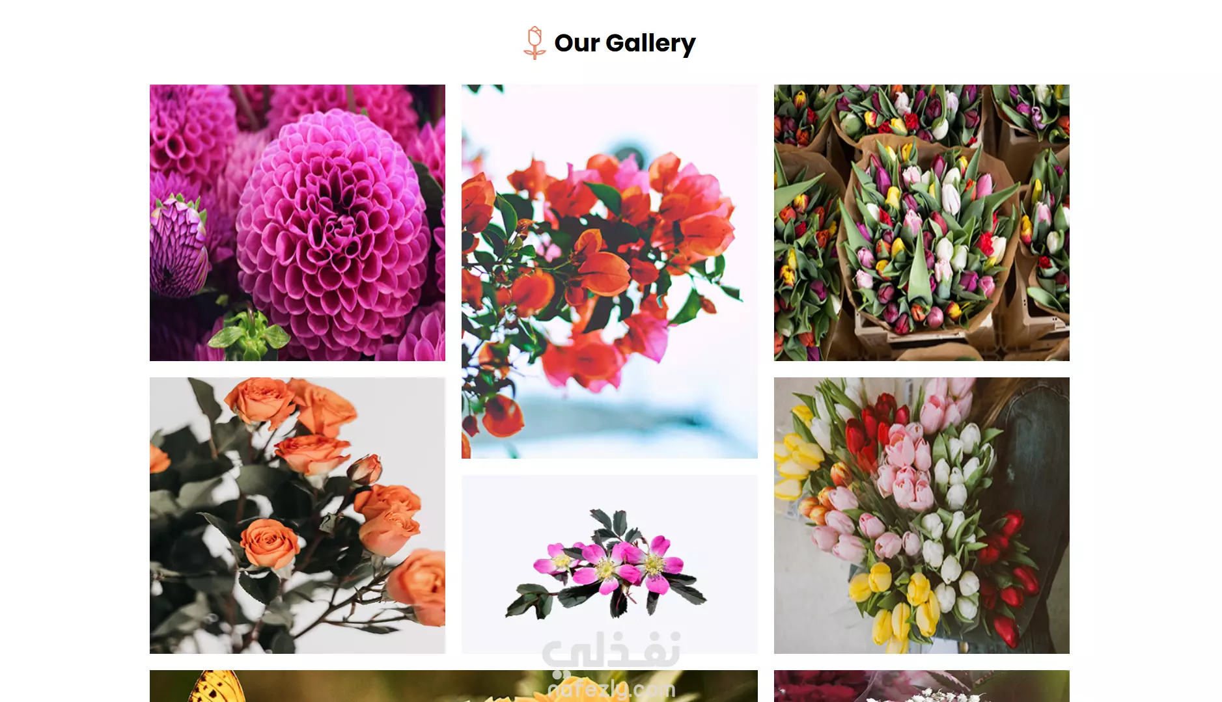
Task: Click the nafezly.com watermark text
Action: [x=611, y=688]
